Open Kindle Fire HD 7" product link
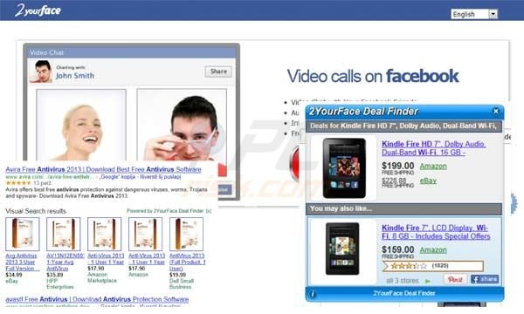524x314 pixels. 434,148
